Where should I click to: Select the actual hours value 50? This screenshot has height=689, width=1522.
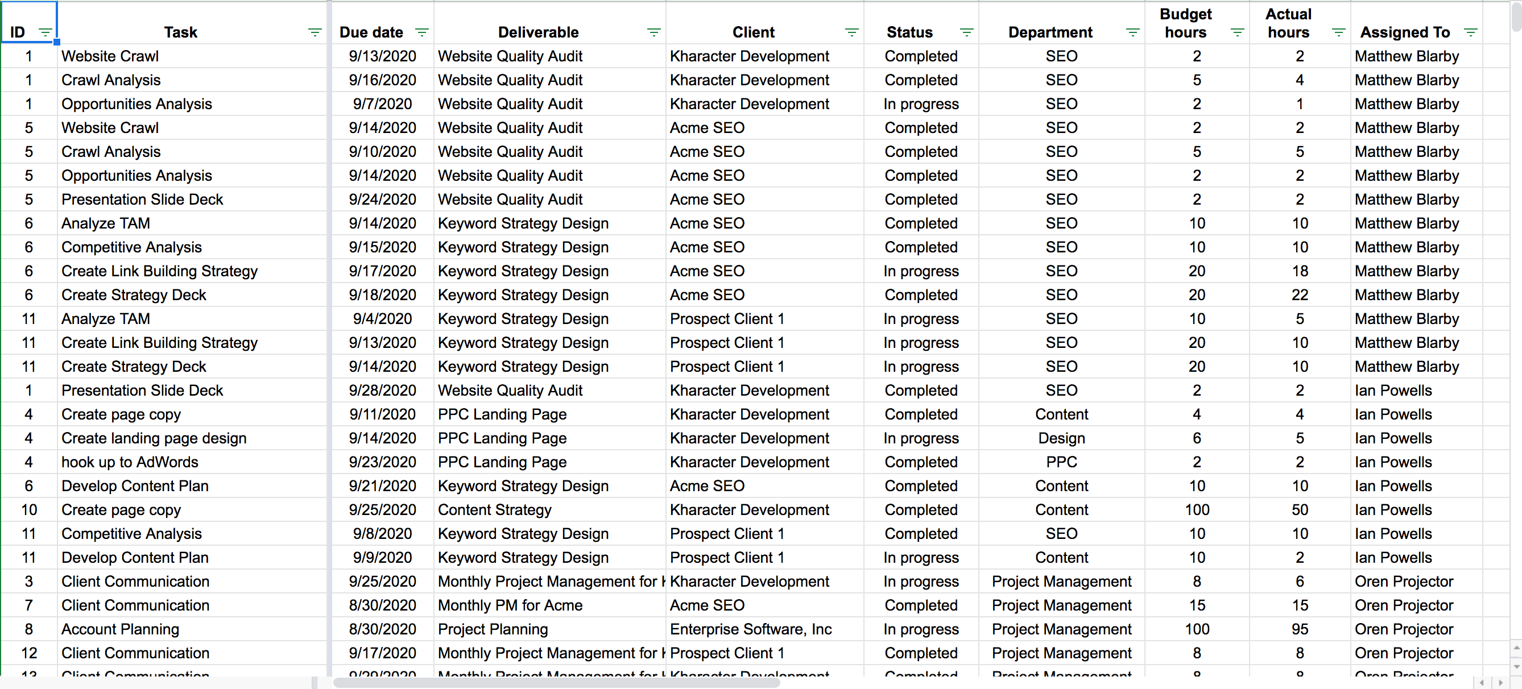(x=1300, y=509)
